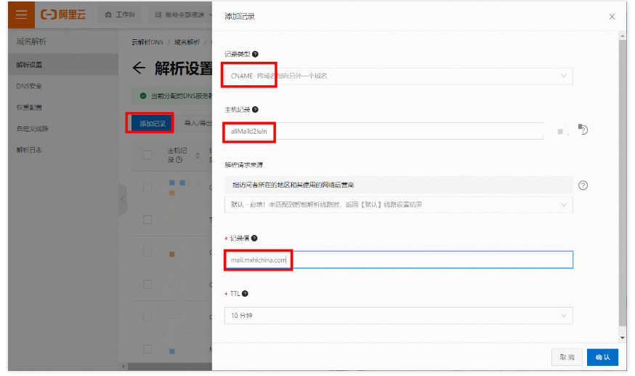Click the panel scrollbar down arrow
635x376 pixels.
coord(623,337)
